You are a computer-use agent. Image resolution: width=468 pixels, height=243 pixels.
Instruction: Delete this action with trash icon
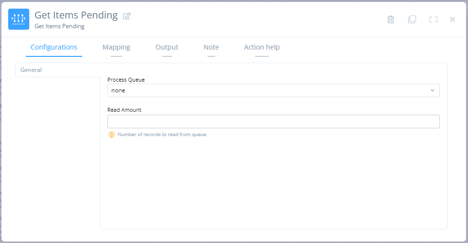tap(390, 19)
